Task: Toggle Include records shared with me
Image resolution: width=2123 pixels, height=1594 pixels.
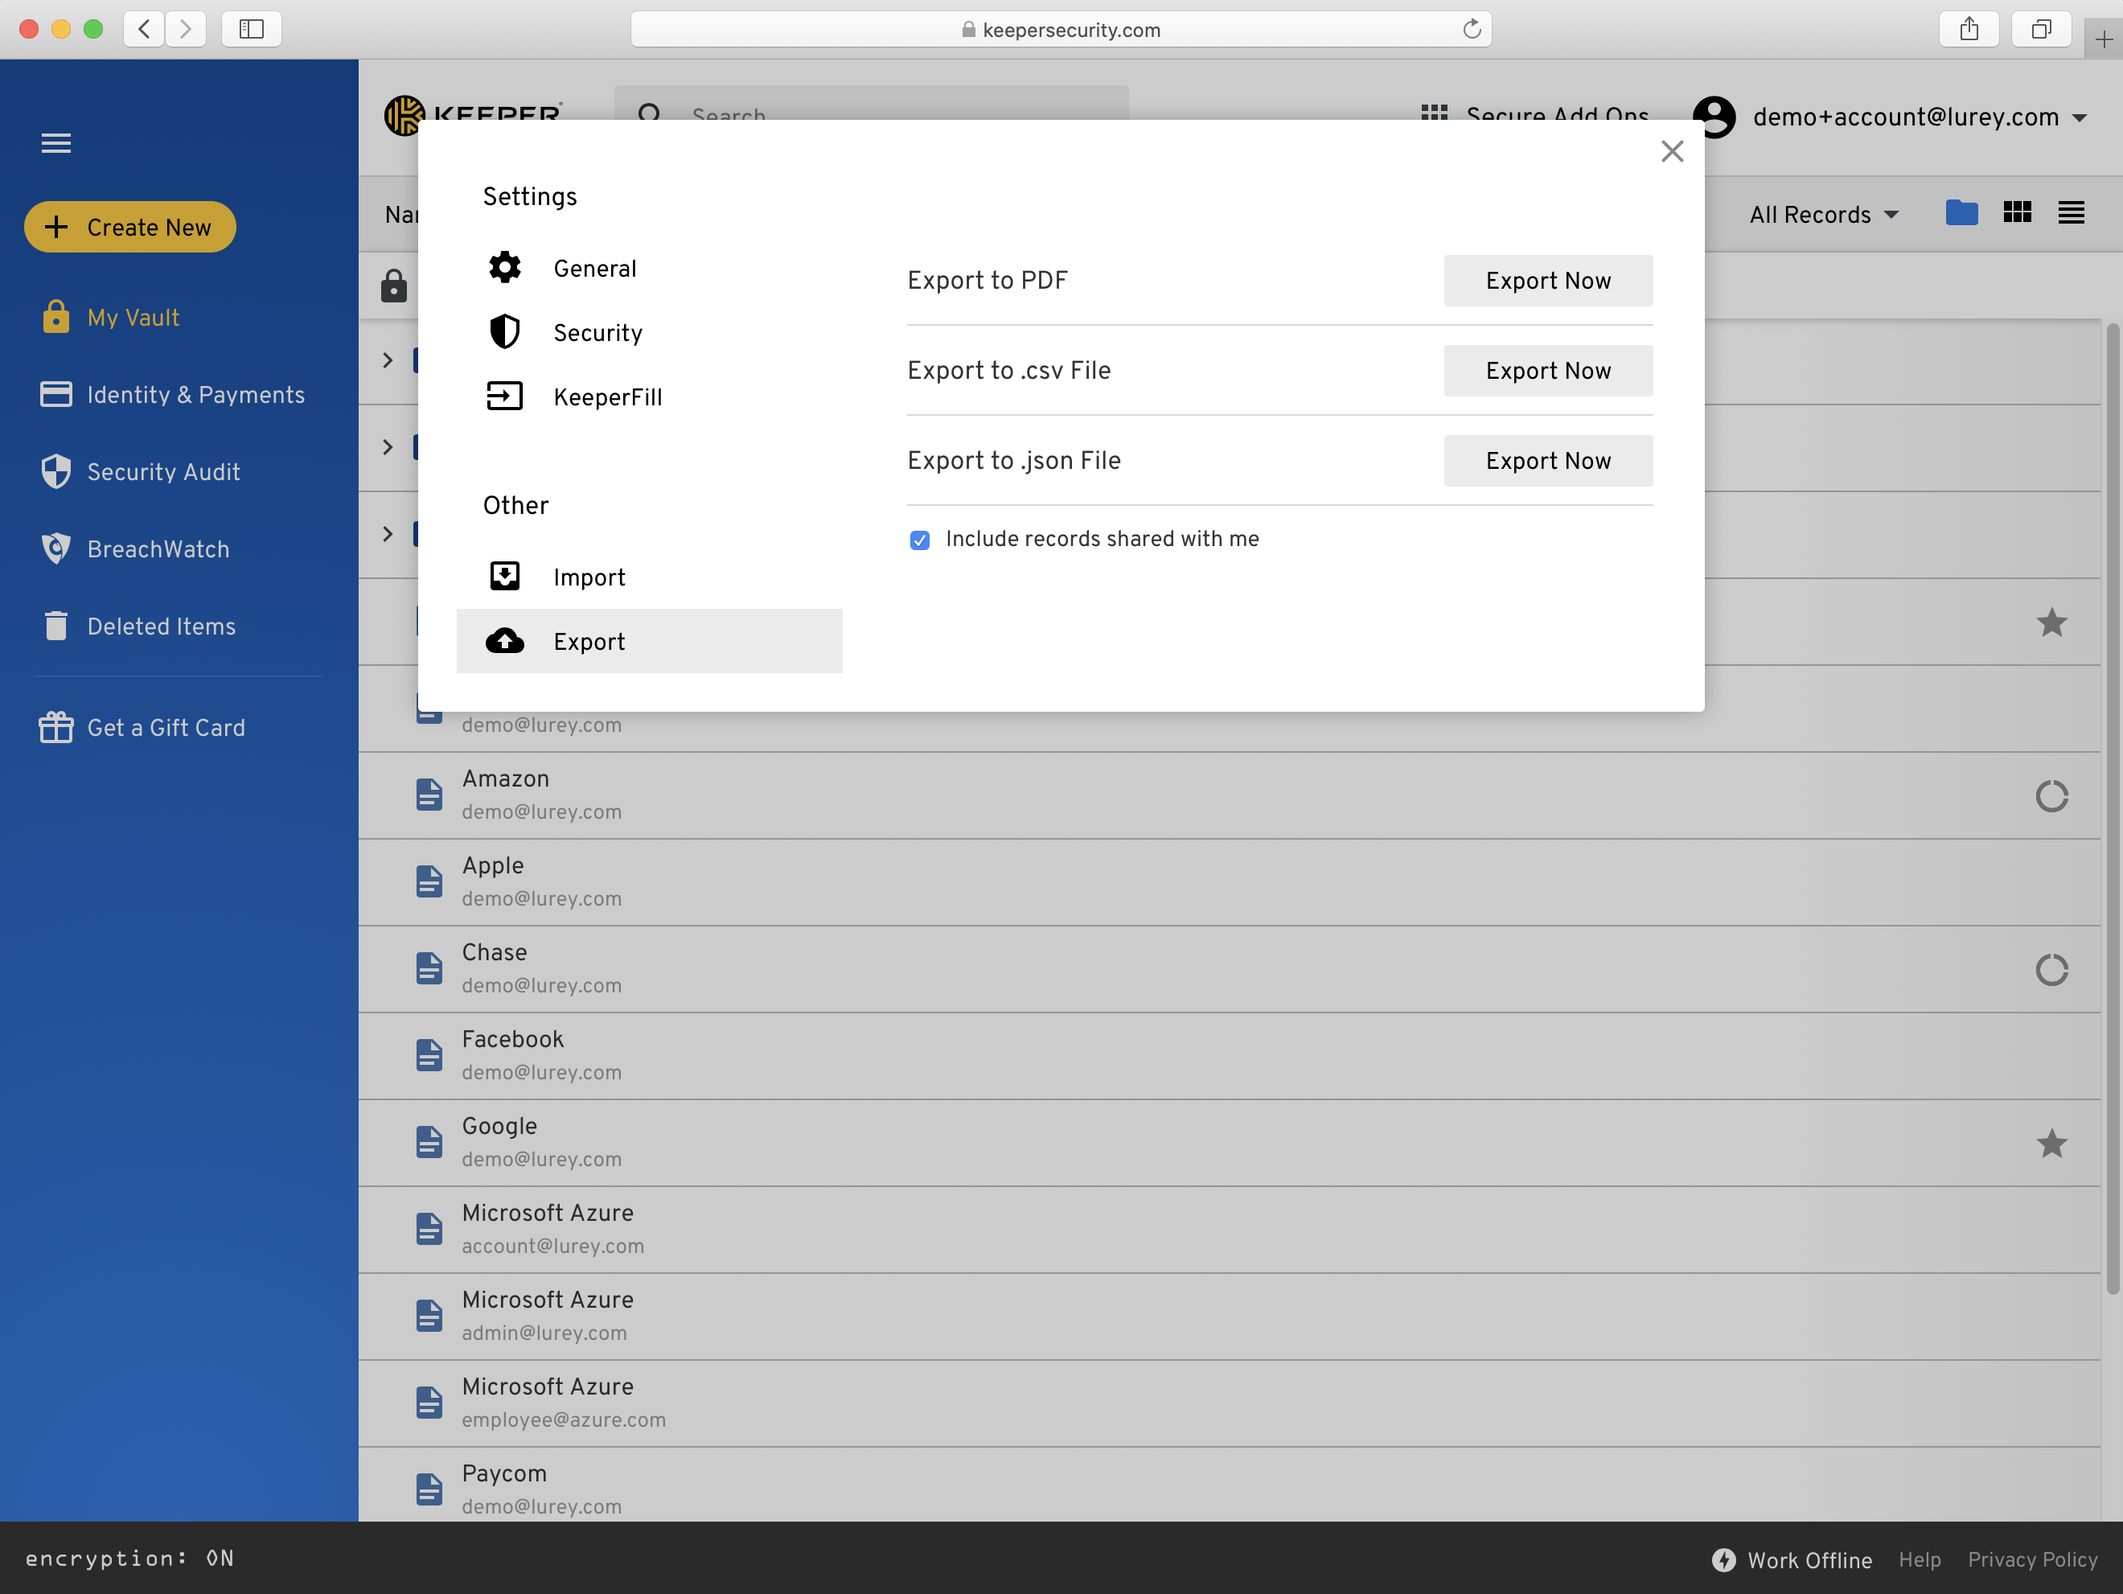Action: [919, 540]
